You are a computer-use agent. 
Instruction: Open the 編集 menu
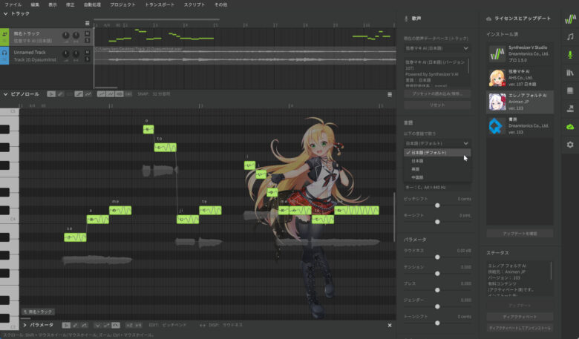click(35, 4)
